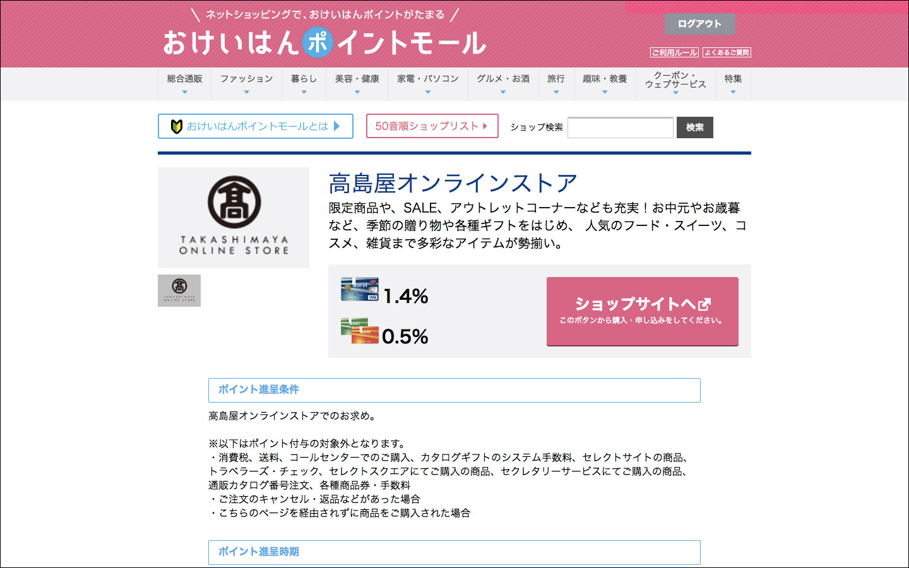909x568 pixels.
Task: Click the こちらのページを経由されずに line
Action: click(340, 513)
